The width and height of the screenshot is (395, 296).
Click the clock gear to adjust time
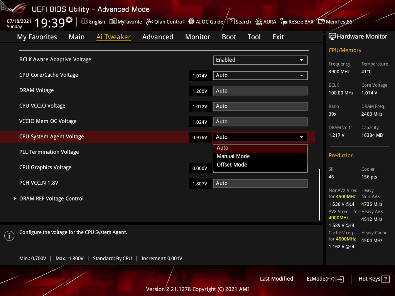[x=67, y=18]
